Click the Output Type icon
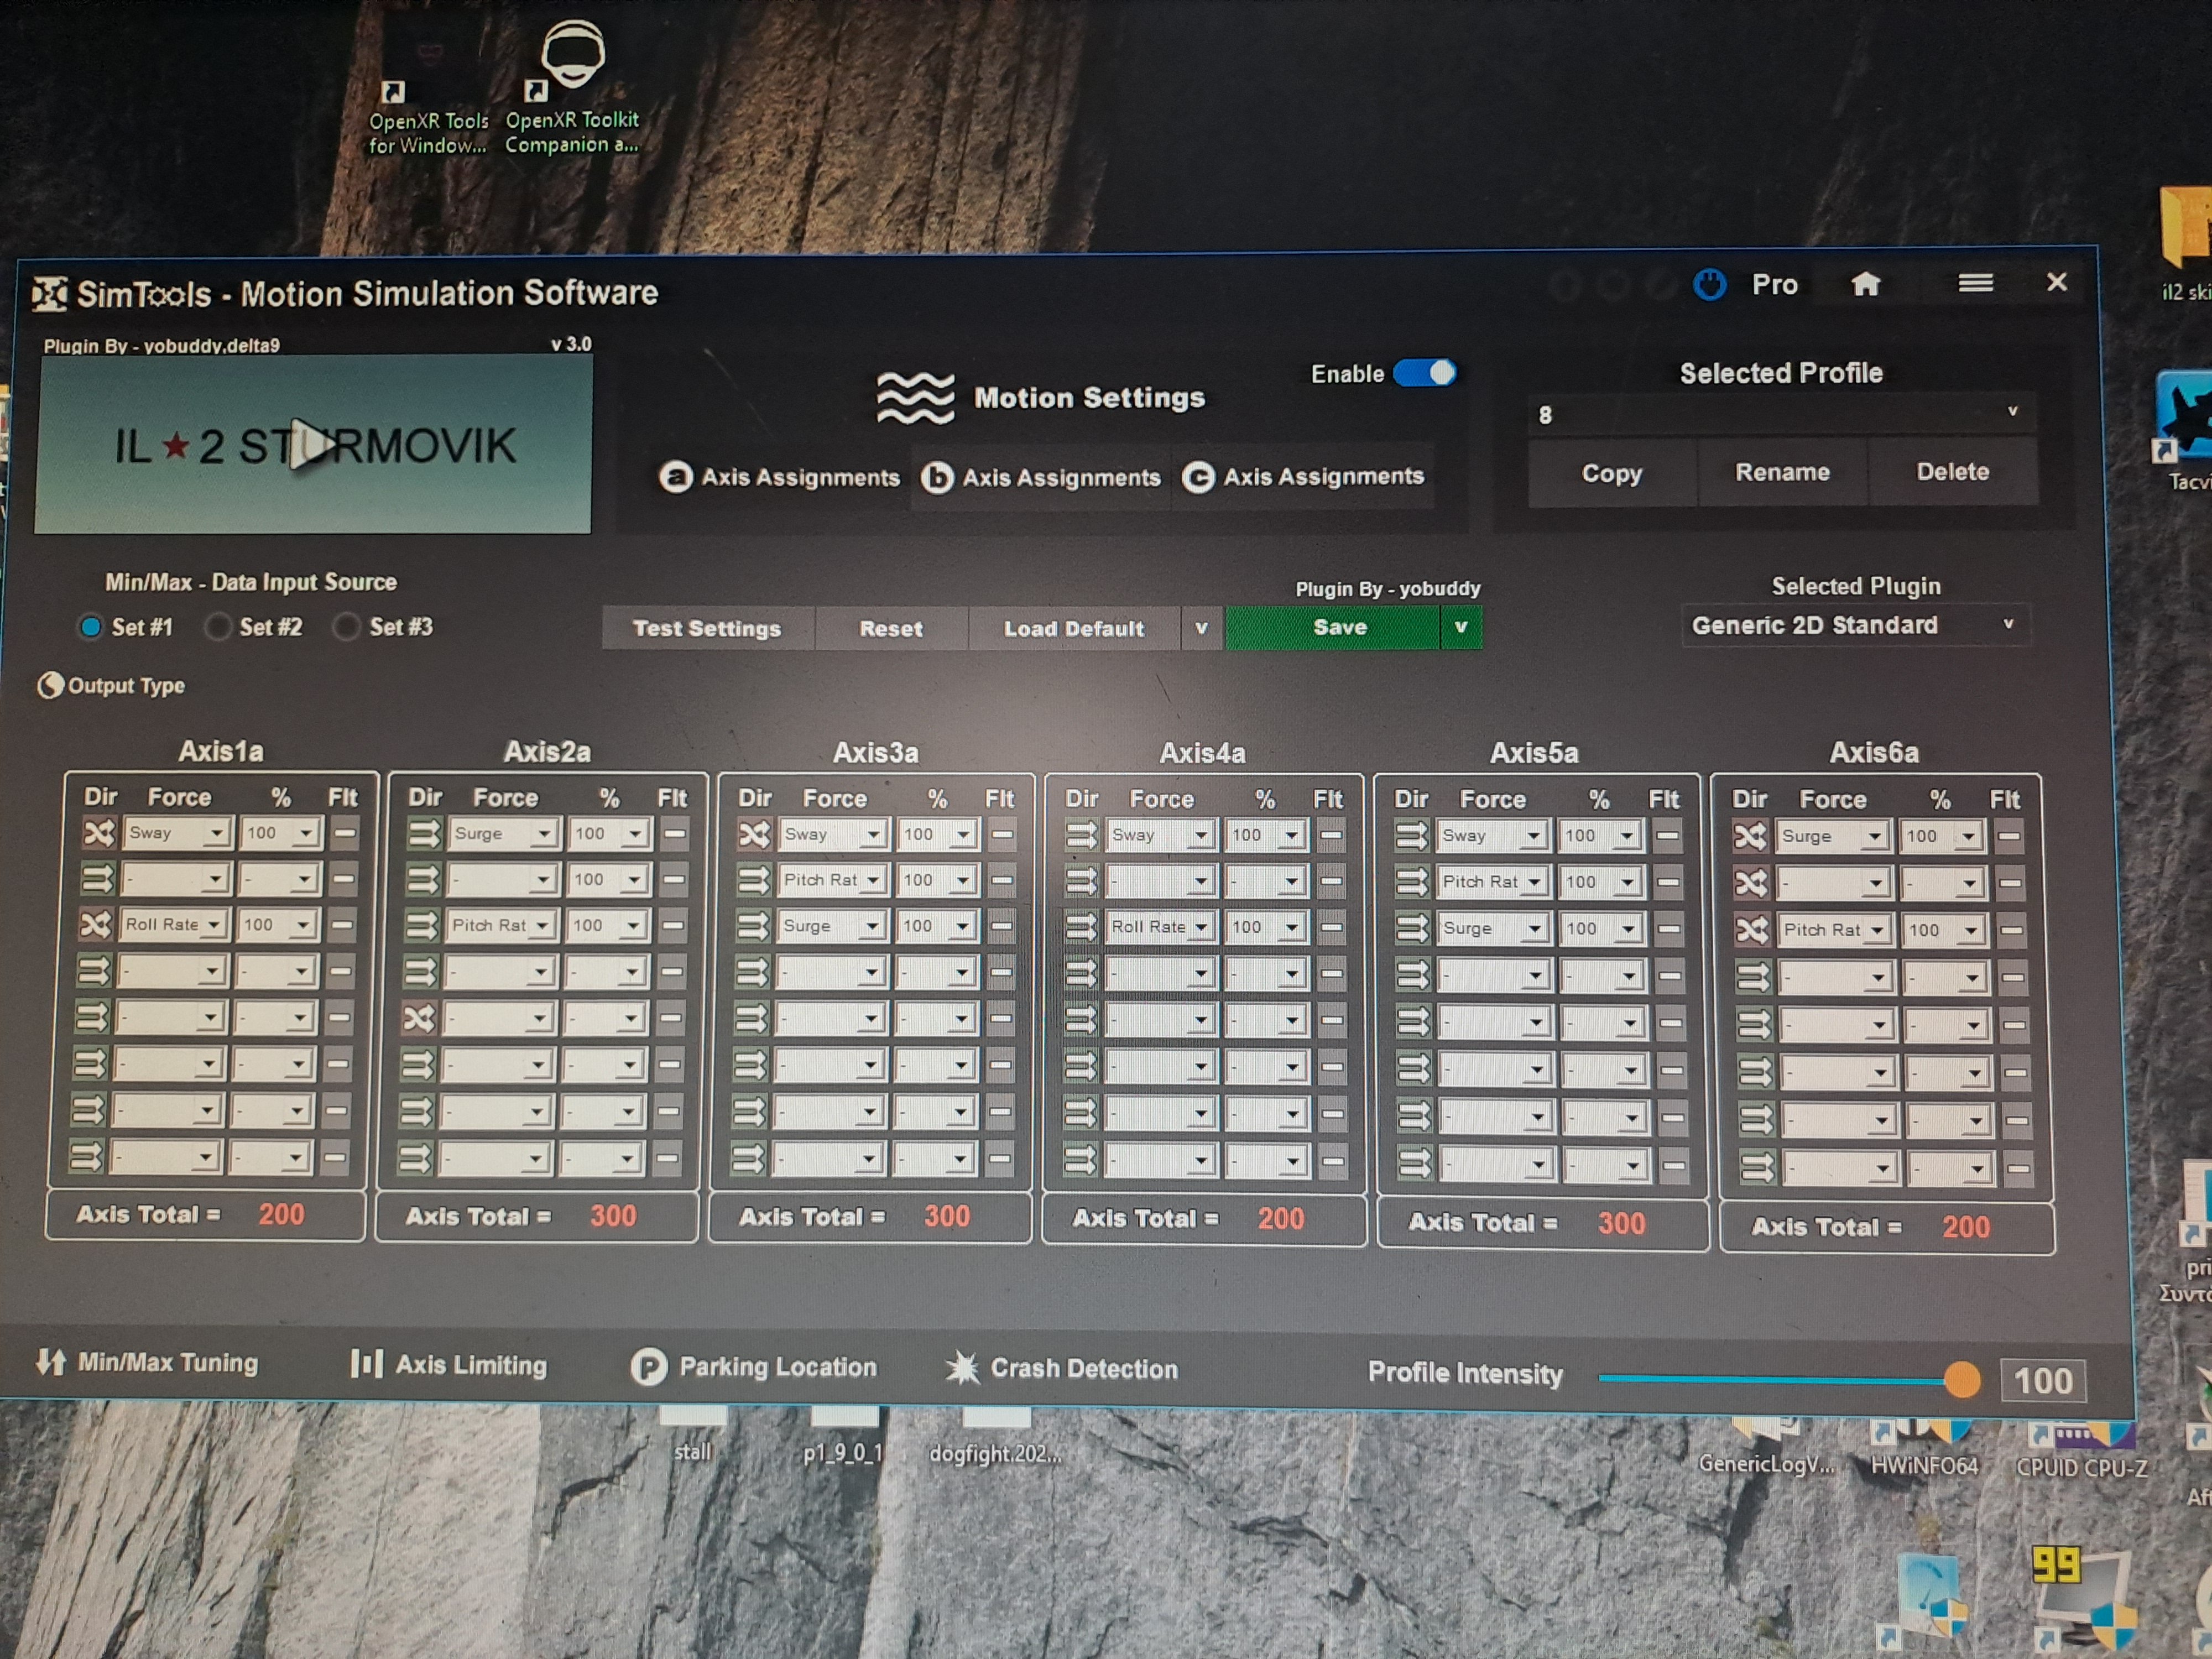Image resolution: width=2212 pixels, height=1659 pixels. click(x=50, y=685)
